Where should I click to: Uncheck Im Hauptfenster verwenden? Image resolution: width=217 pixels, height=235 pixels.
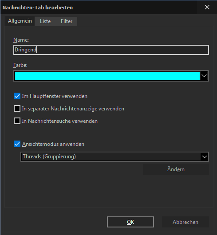click(17, 96)
